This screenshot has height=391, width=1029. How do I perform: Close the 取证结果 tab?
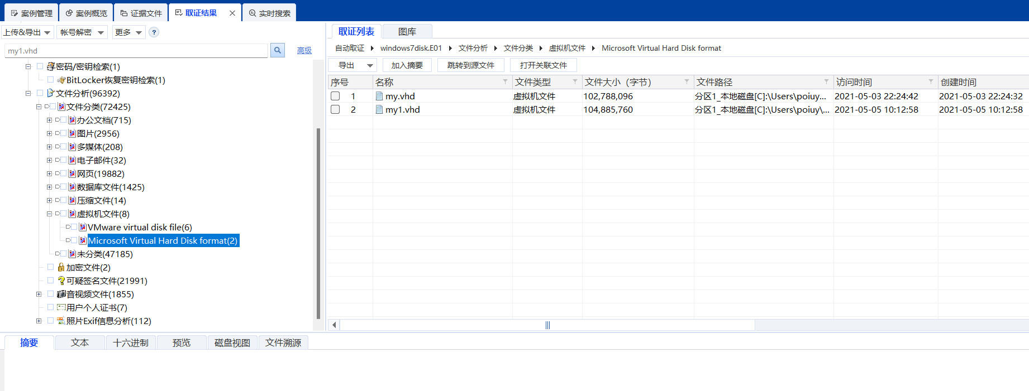point(232,13)
